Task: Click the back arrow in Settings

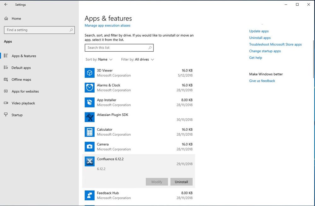Action: click(6, 4)
